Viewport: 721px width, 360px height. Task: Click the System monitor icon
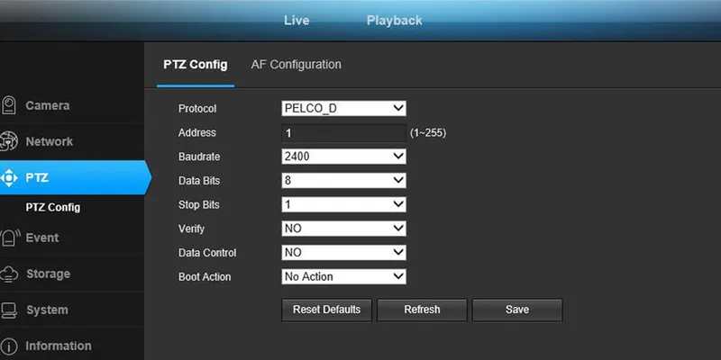[9, 310]
